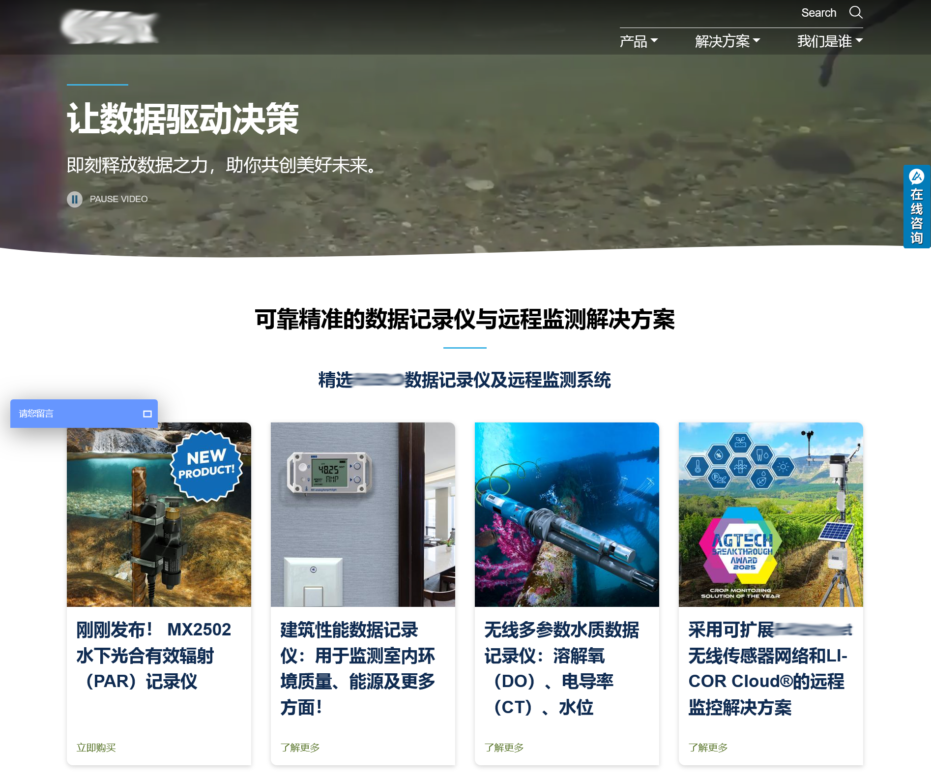Viewport: 931px width, 780px height.
Task: Click the 建筑性能数据记录仪 card title
Action: coord(358,668)
